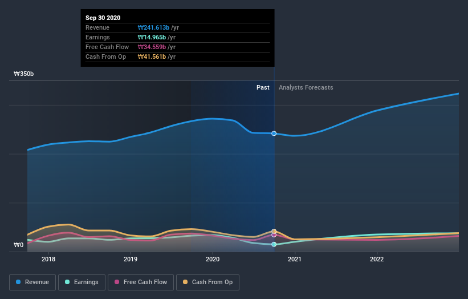The height and width of the screenshot is (299, 468).
Task: Click the 2021 x-axis label
Action: click(x=295, y=259)
